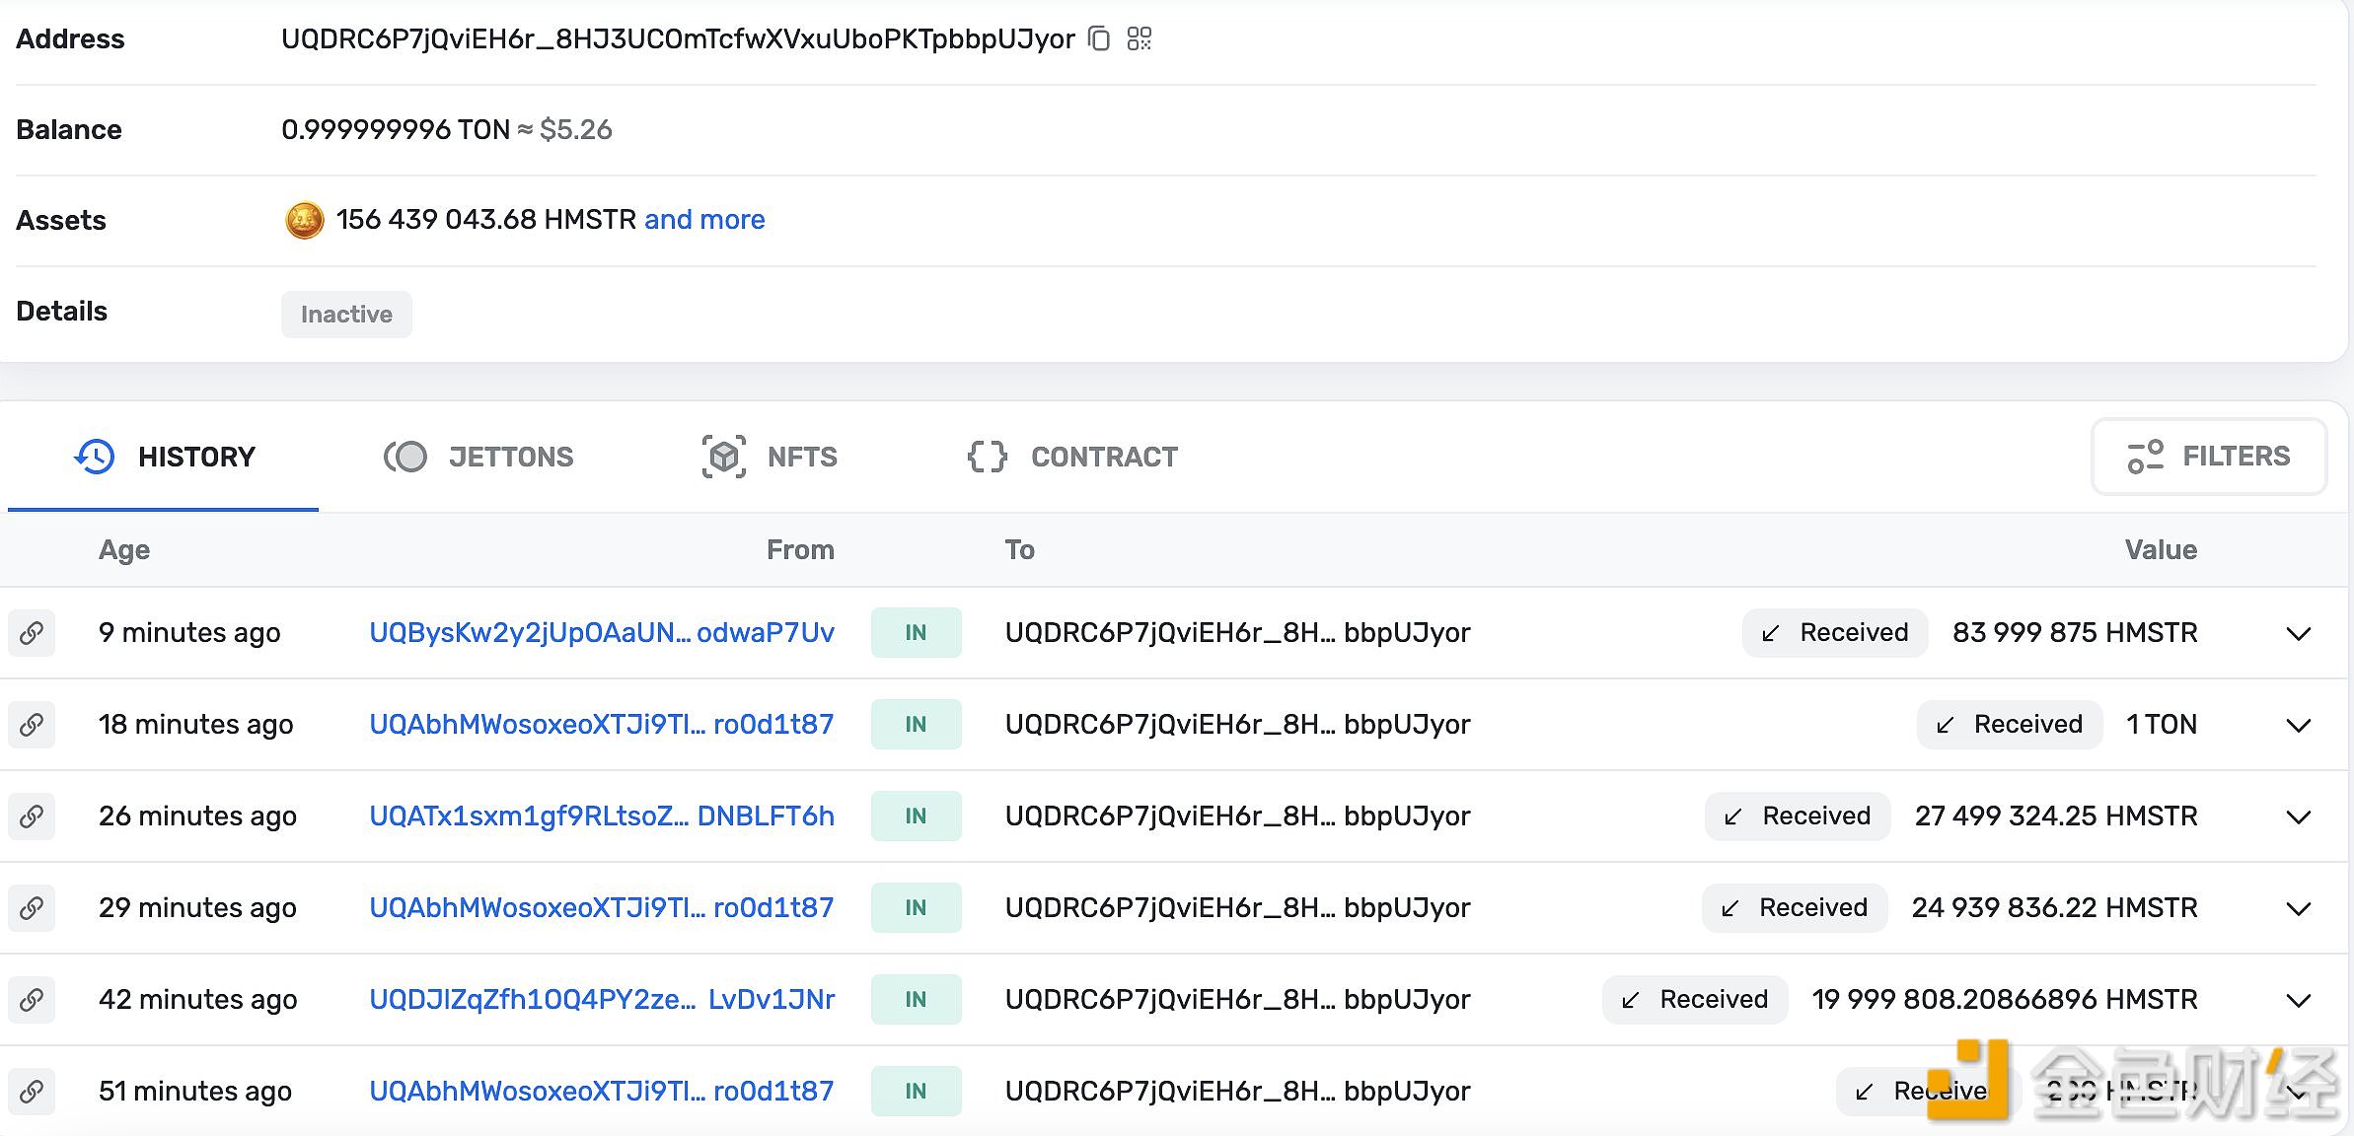Open sender address in 51 minutes ago row
2354x1136 pixels.
pyautogui.click(x=602, y=1091)
